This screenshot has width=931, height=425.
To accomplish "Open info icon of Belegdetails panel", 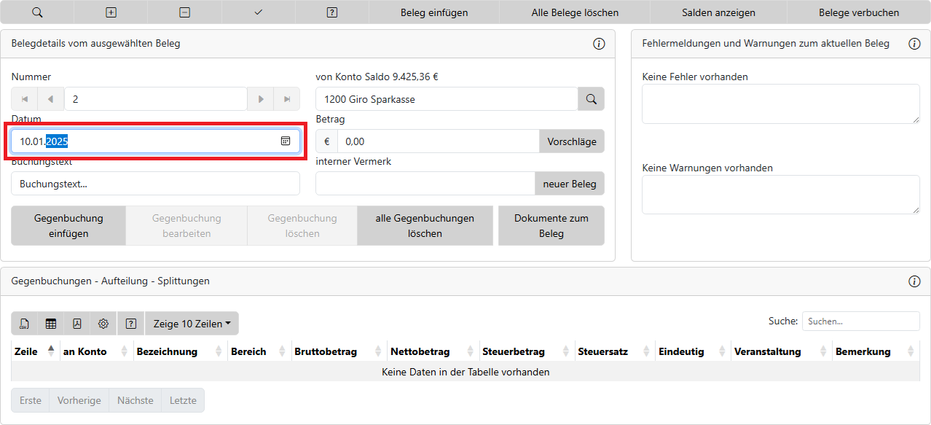I will (599, 44).
